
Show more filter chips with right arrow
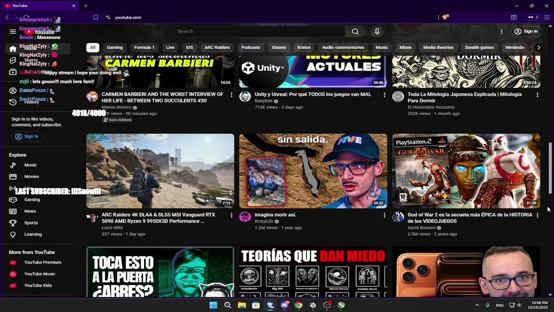(x=538, y=47)
